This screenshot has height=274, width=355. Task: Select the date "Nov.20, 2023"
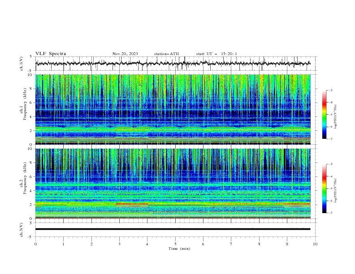pyautogui.click(x=125, y=54)
